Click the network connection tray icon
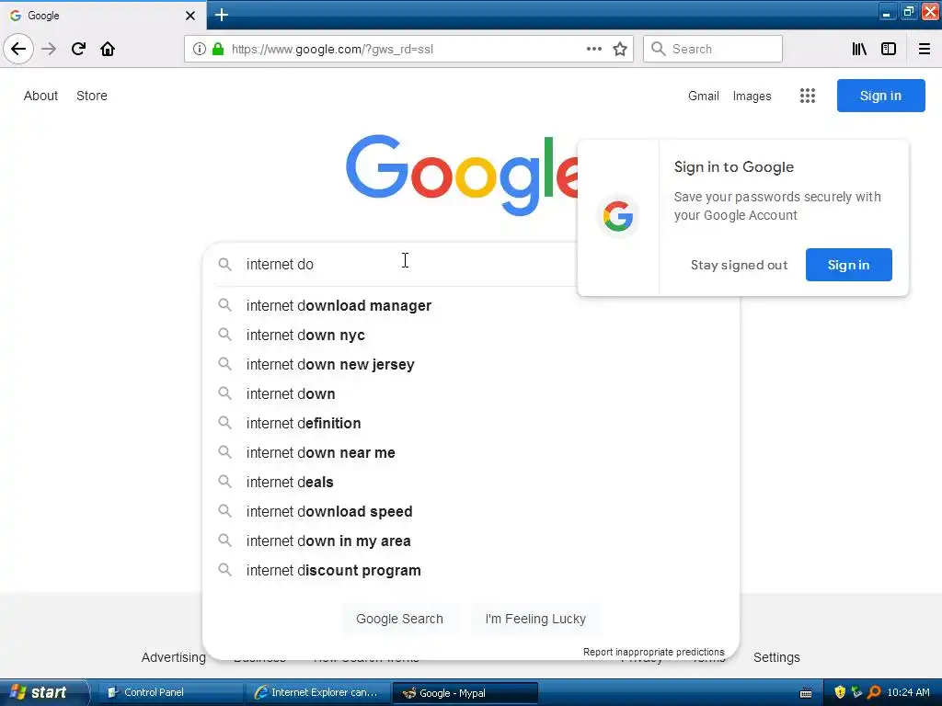The image size is (942, 706). pos(856,692)
